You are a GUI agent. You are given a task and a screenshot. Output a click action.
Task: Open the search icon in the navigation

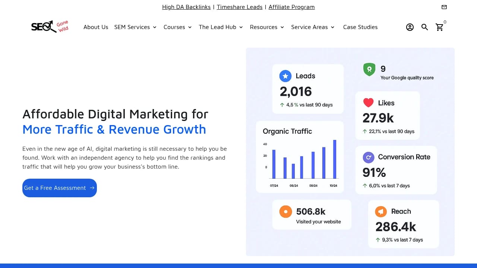[x=424, y=27]
